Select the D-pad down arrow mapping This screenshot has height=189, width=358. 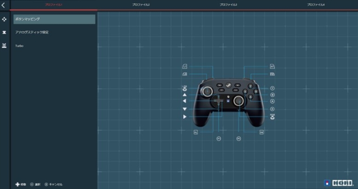[185, 109]
